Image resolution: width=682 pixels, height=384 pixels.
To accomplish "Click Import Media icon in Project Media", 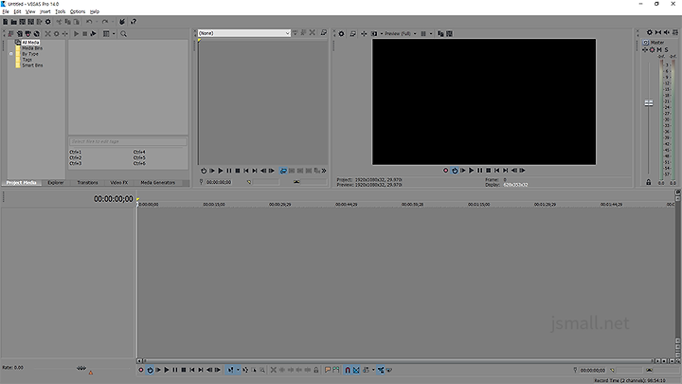I will (x=20, y=33).
